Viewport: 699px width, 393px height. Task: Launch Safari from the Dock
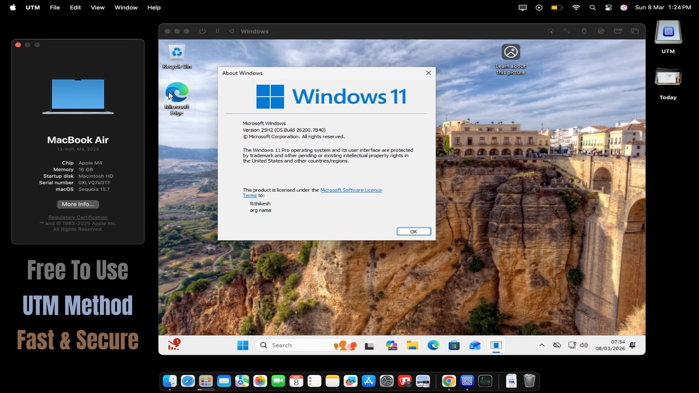188,381
